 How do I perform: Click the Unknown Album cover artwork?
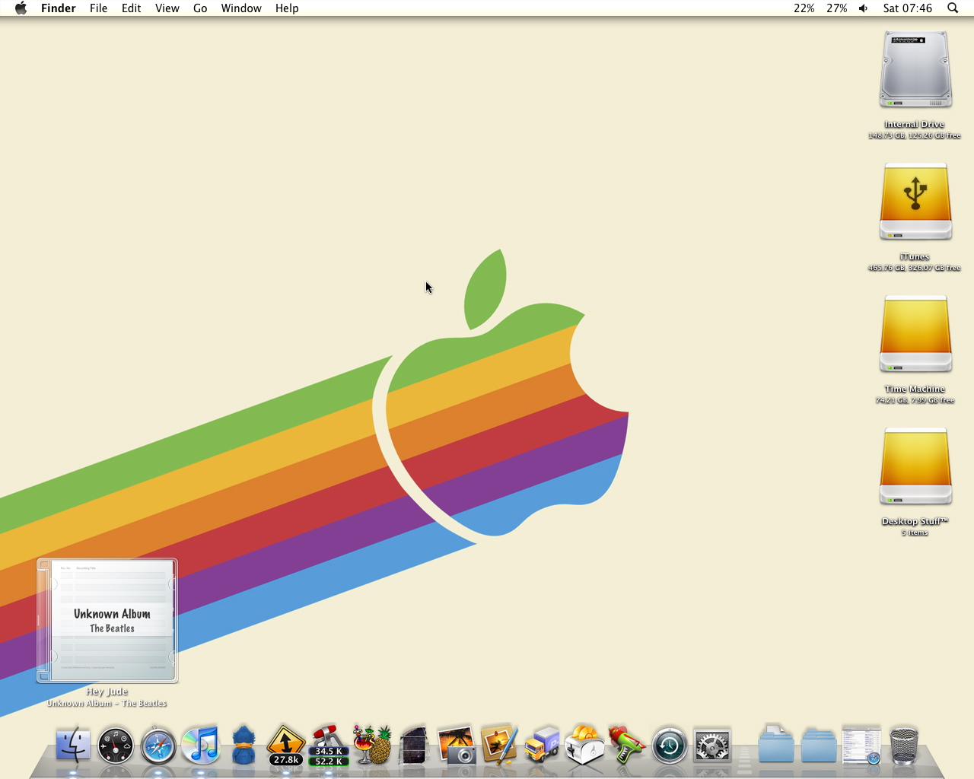tap(107, 621)
